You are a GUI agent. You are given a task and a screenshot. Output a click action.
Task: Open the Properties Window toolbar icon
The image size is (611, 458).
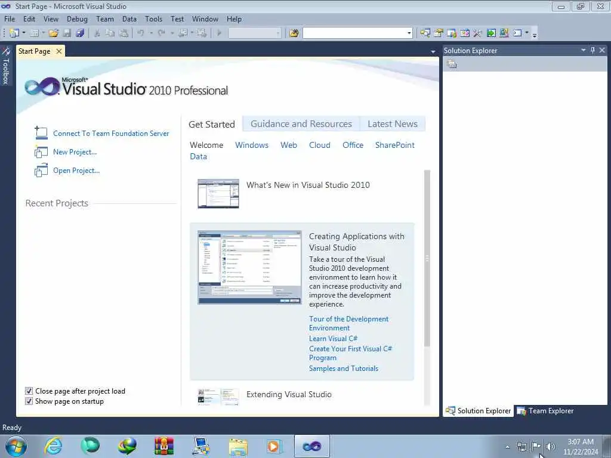(x=439, y=33)
